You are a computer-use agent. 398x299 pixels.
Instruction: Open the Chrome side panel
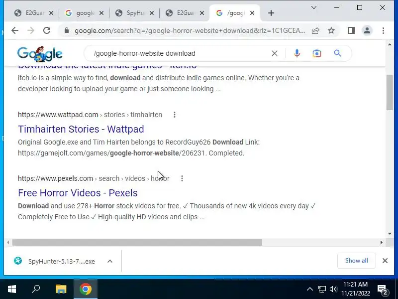pos(351,31)
